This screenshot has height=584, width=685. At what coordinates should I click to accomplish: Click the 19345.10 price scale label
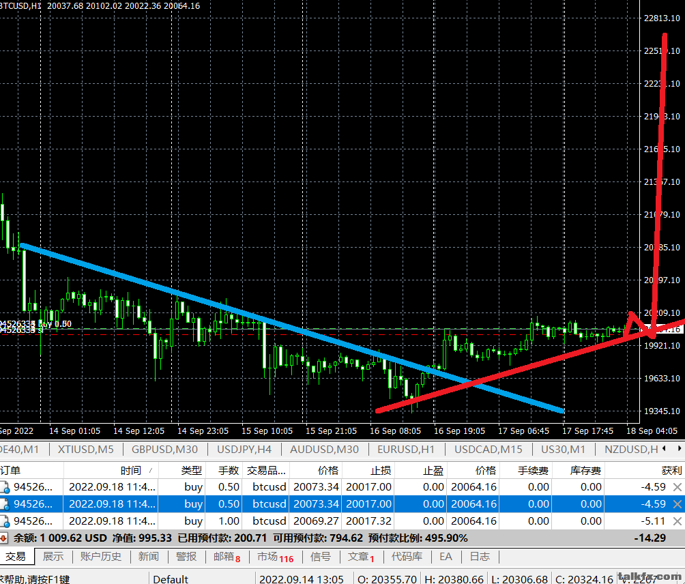point(662,411)
